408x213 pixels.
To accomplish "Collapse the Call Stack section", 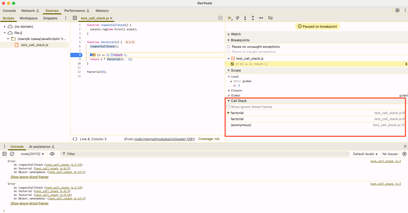I will [x=229, y=101].
